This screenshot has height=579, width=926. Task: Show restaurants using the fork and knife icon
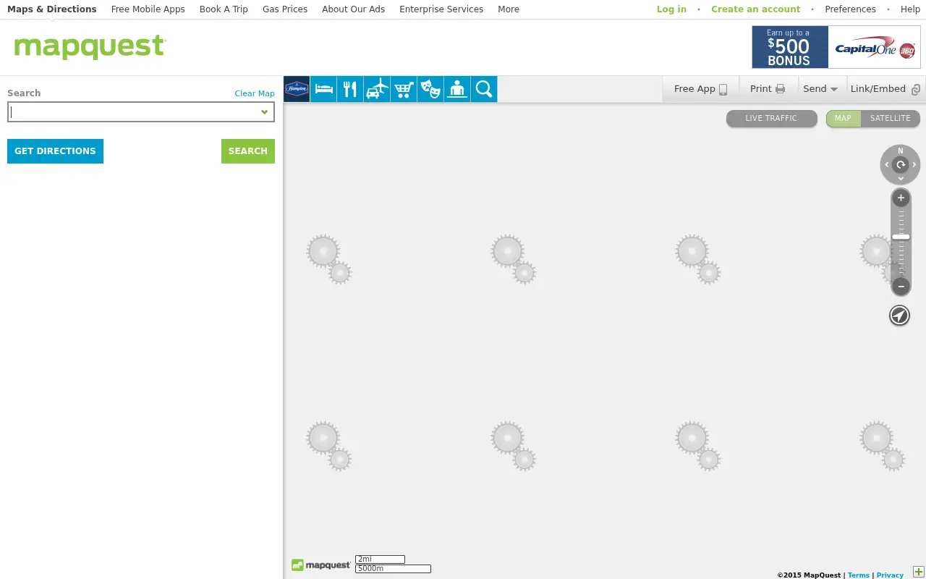click(x=350, y=89)
